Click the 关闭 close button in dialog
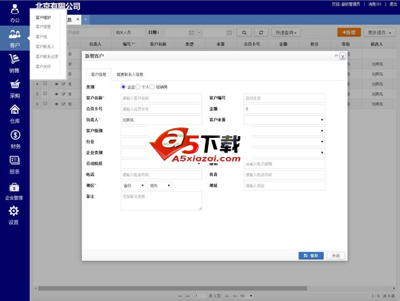 [336, 255]
